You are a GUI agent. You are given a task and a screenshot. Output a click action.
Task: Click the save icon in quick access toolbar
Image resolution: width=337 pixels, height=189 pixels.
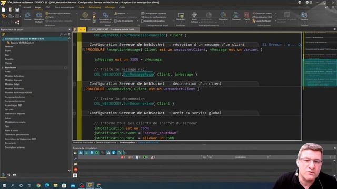tap(17, 9)
